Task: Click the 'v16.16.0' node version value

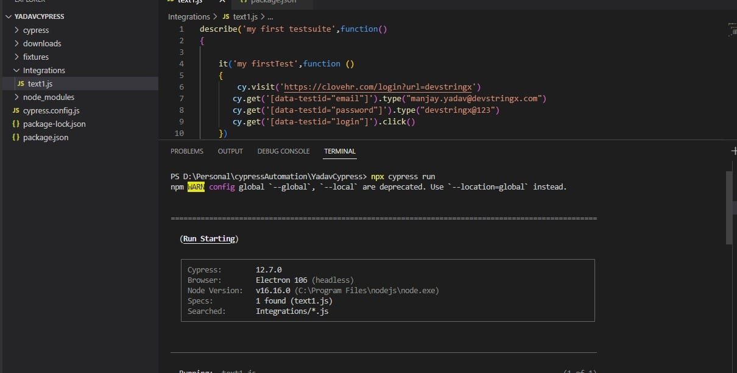Action: 273,290
